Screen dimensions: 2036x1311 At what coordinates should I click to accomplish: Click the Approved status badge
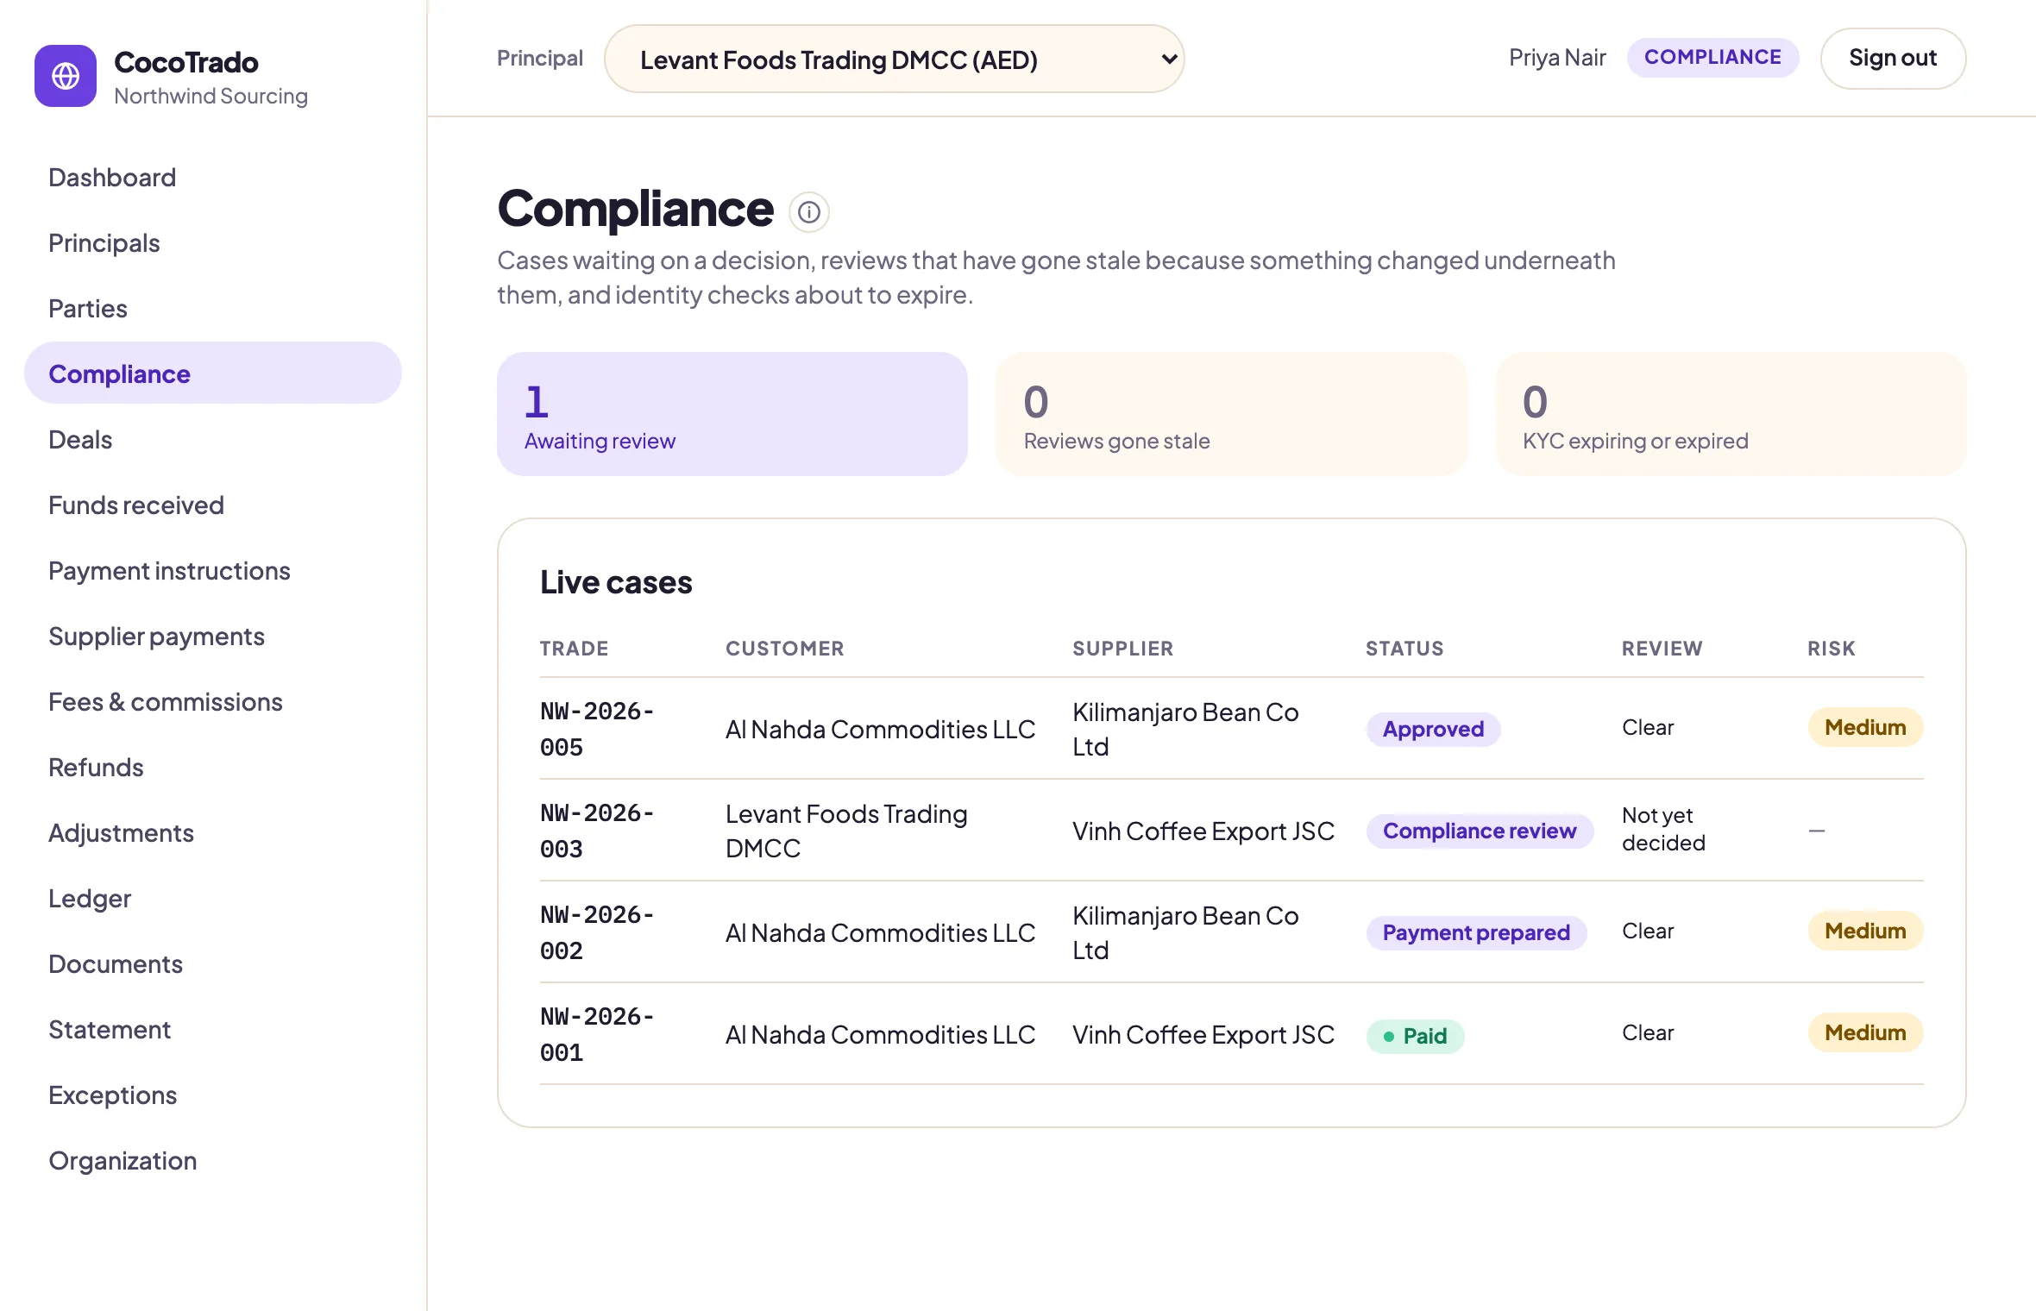(x=1433, y=729)
